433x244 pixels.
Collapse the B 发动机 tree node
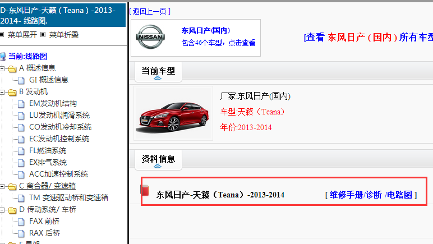pyautogui.click(x=2, y=92)
